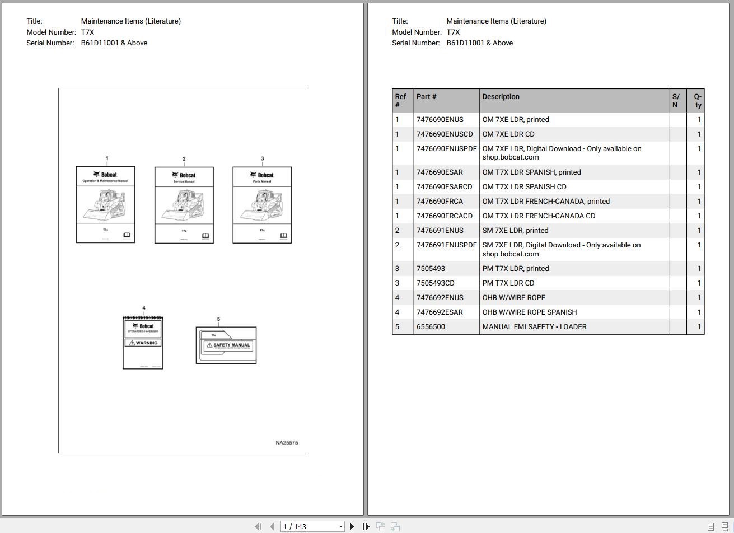Go to next page arrow
This screenshot has width=734, height=533.
pos(352,526)
